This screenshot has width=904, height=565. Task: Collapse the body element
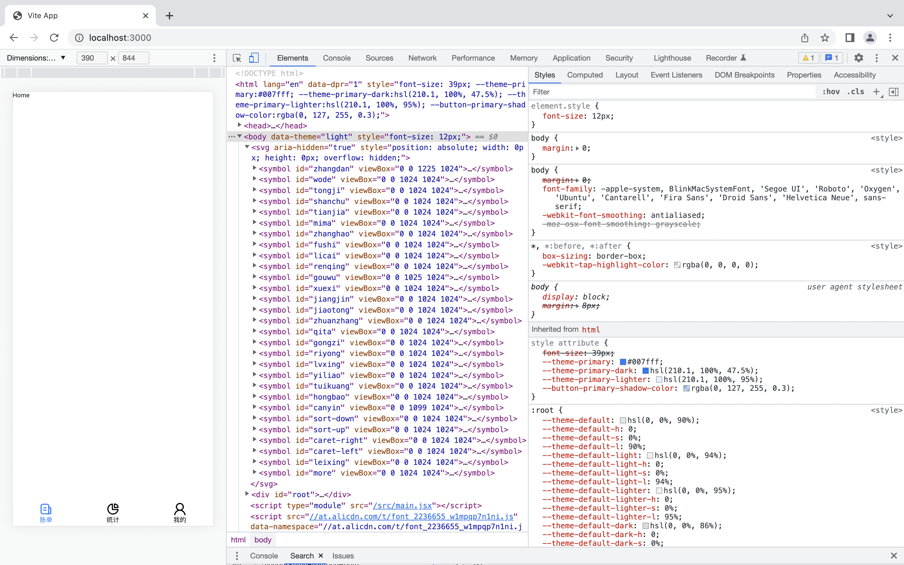click(x=239, y=136)
